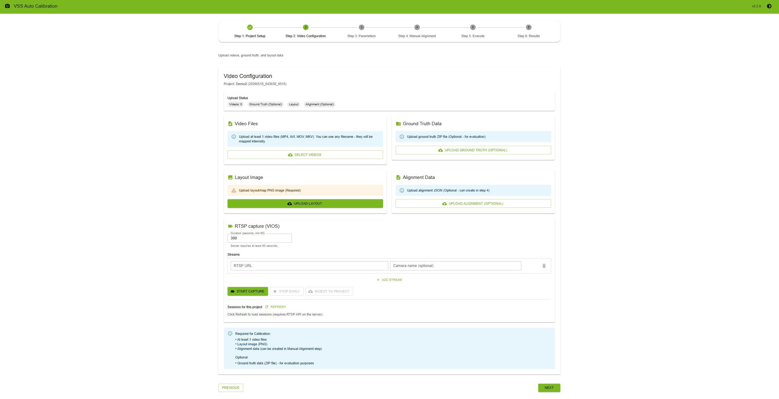This screenshot has height=399, width=779.
Task: Click the Stop Early button
Action: (287, 291)
